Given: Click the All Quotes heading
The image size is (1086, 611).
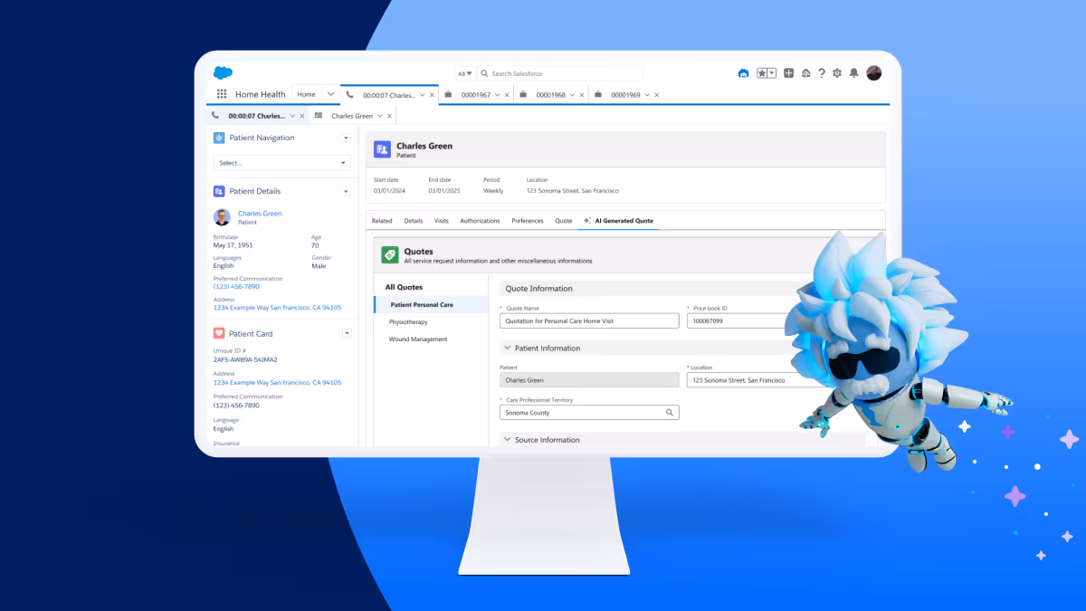Looking at the screenshot, I should click(404, 287).
